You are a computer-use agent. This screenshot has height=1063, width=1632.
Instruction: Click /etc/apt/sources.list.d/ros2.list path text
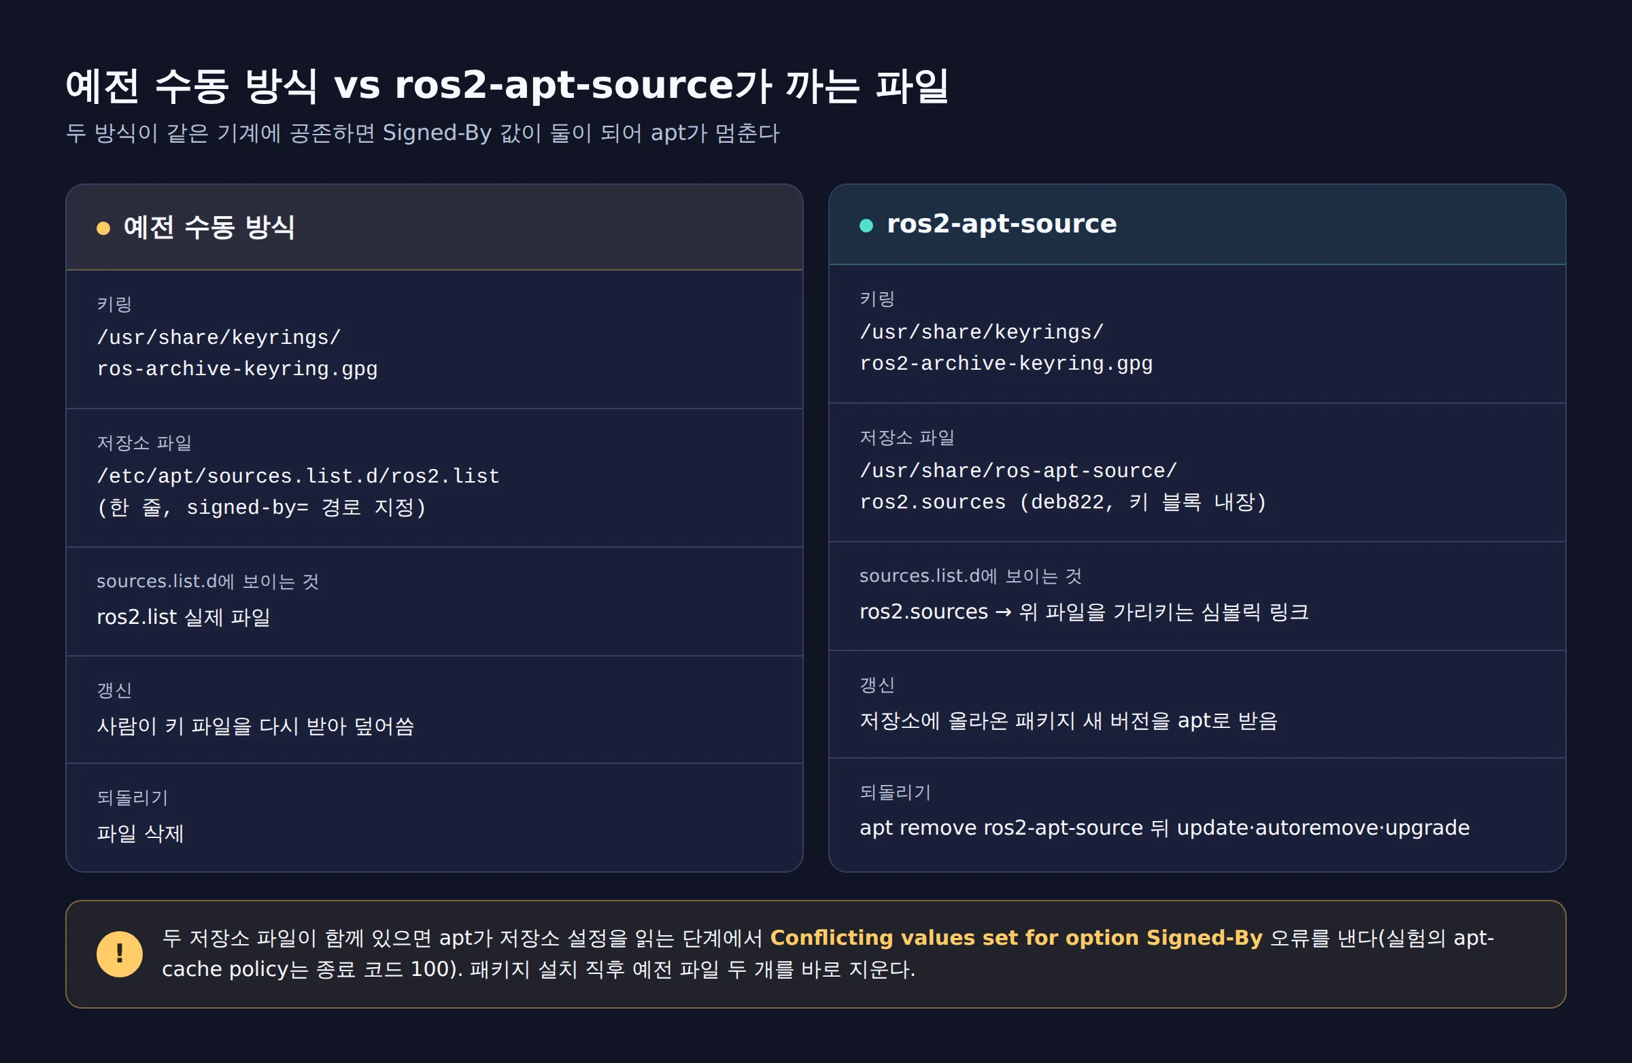299,476
